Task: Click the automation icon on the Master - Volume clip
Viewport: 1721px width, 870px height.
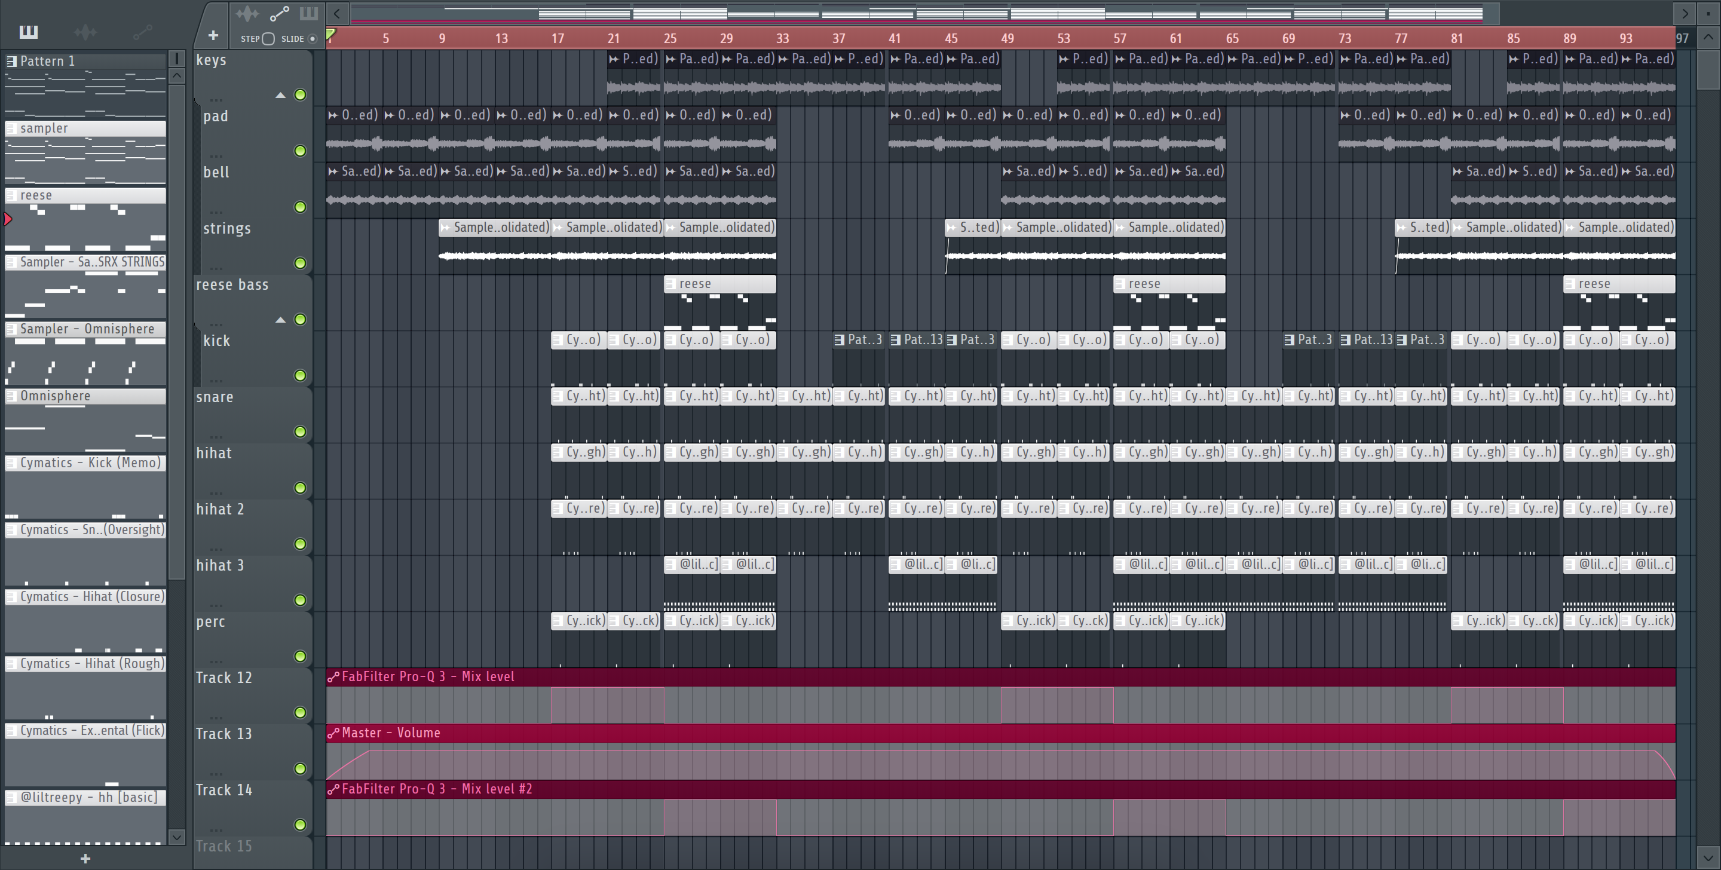Action: pyautogui.click(x=333, y=733)
